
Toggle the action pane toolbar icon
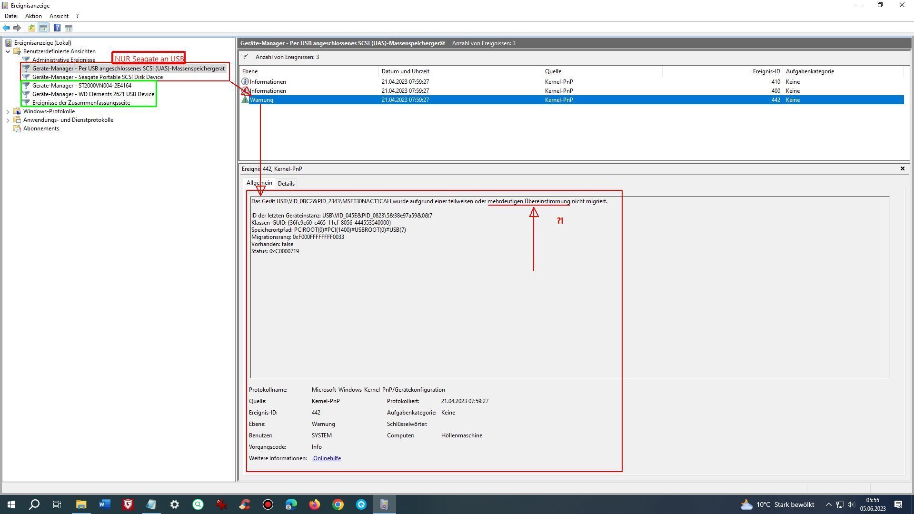click(69, 28)
